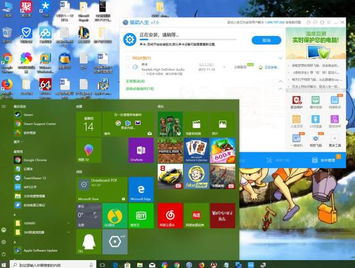Screen dimensions: 355x268
Task: Open the League of Legends desktop icon
Action: click(x=83, y=35)
